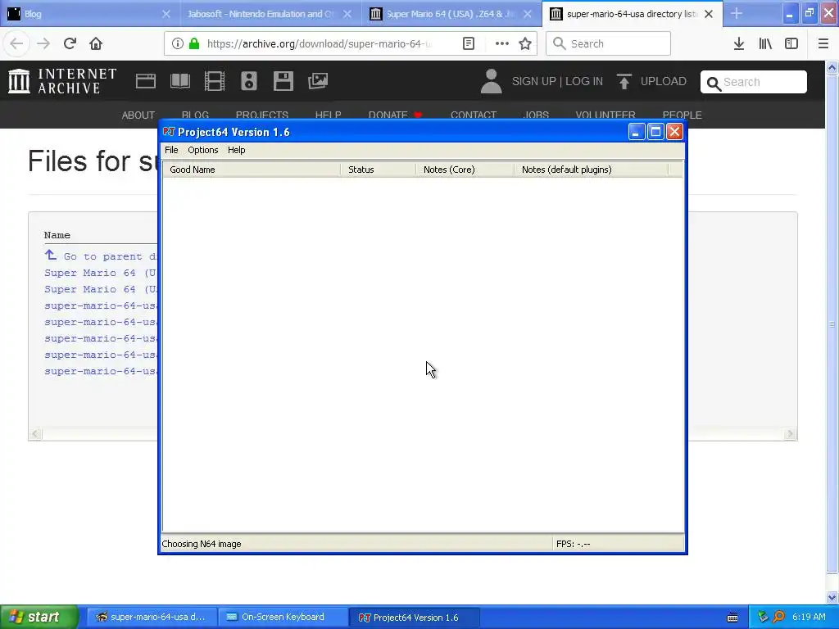Click the Internet Archive search field
Screen dimensions: 839x629
coord(754,82)
